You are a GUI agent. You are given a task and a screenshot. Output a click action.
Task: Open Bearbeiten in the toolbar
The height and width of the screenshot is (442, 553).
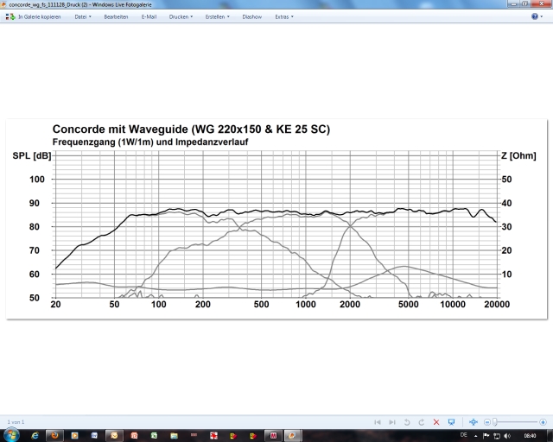coord(116,16)
